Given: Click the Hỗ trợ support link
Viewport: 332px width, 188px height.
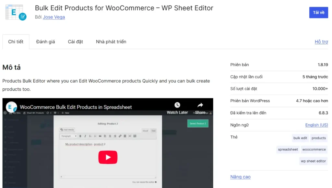Looking at the screenshot, I should click(x=321, y=42).
